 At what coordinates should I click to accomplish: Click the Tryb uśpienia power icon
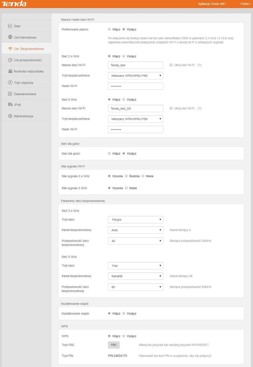coord(10,82)
